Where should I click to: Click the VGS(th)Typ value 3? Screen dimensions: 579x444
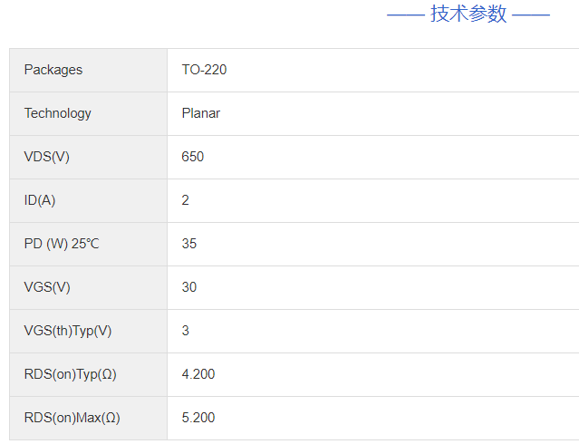pyautogui.click(x=186, y=331)
